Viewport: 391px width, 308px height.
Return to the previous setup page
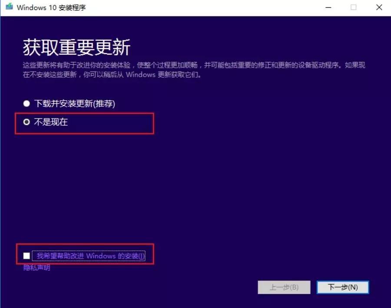(x=284, y=287)
